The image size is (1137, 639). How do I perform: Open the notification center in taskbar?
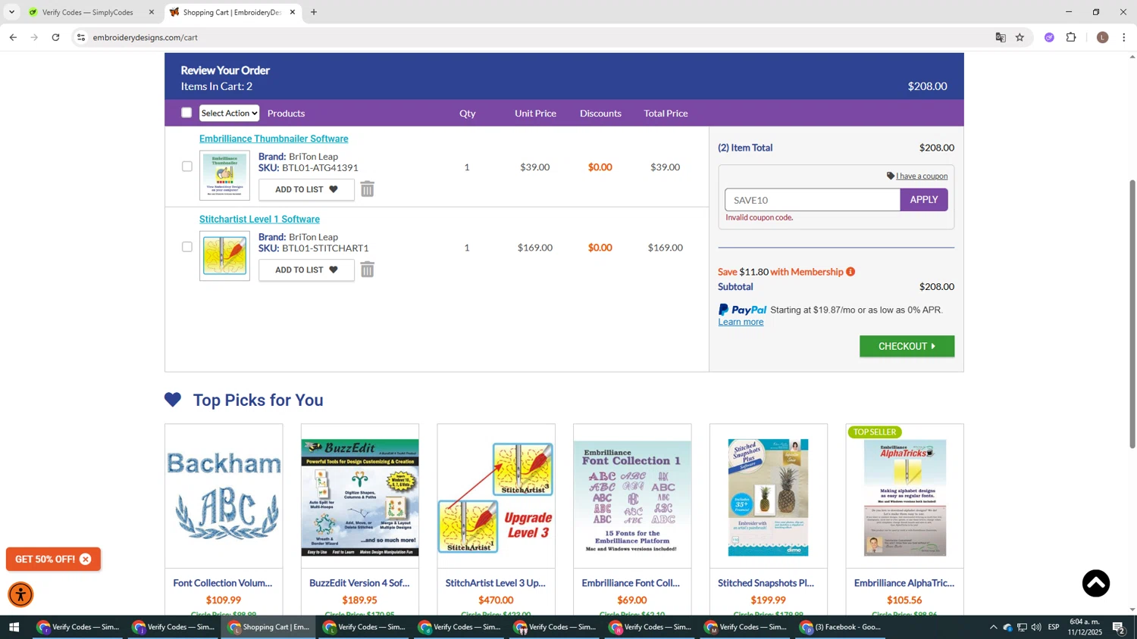point(1119,627)
